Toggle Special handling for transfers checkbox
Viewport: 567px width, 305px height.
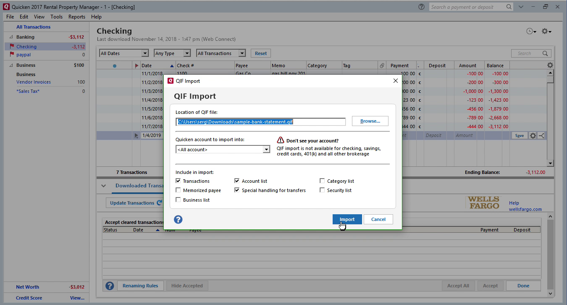tap(237, 190)
